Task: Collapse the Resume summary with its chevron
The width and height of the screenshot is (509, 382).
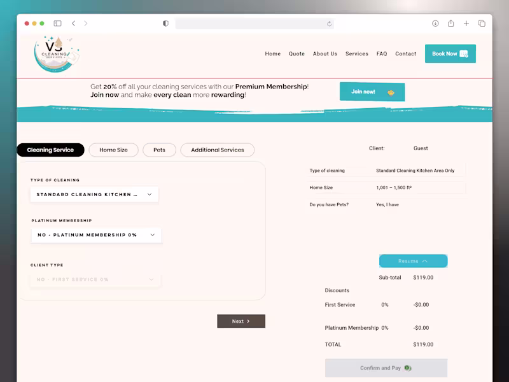Action: pos(426,260)
